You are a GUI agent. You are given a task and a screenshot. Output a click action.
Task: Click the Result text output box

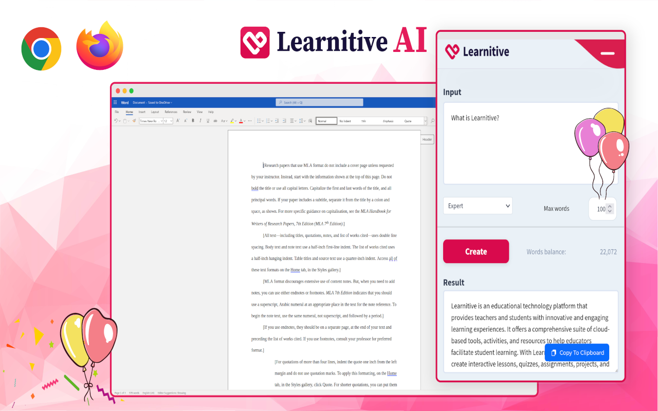531,332
